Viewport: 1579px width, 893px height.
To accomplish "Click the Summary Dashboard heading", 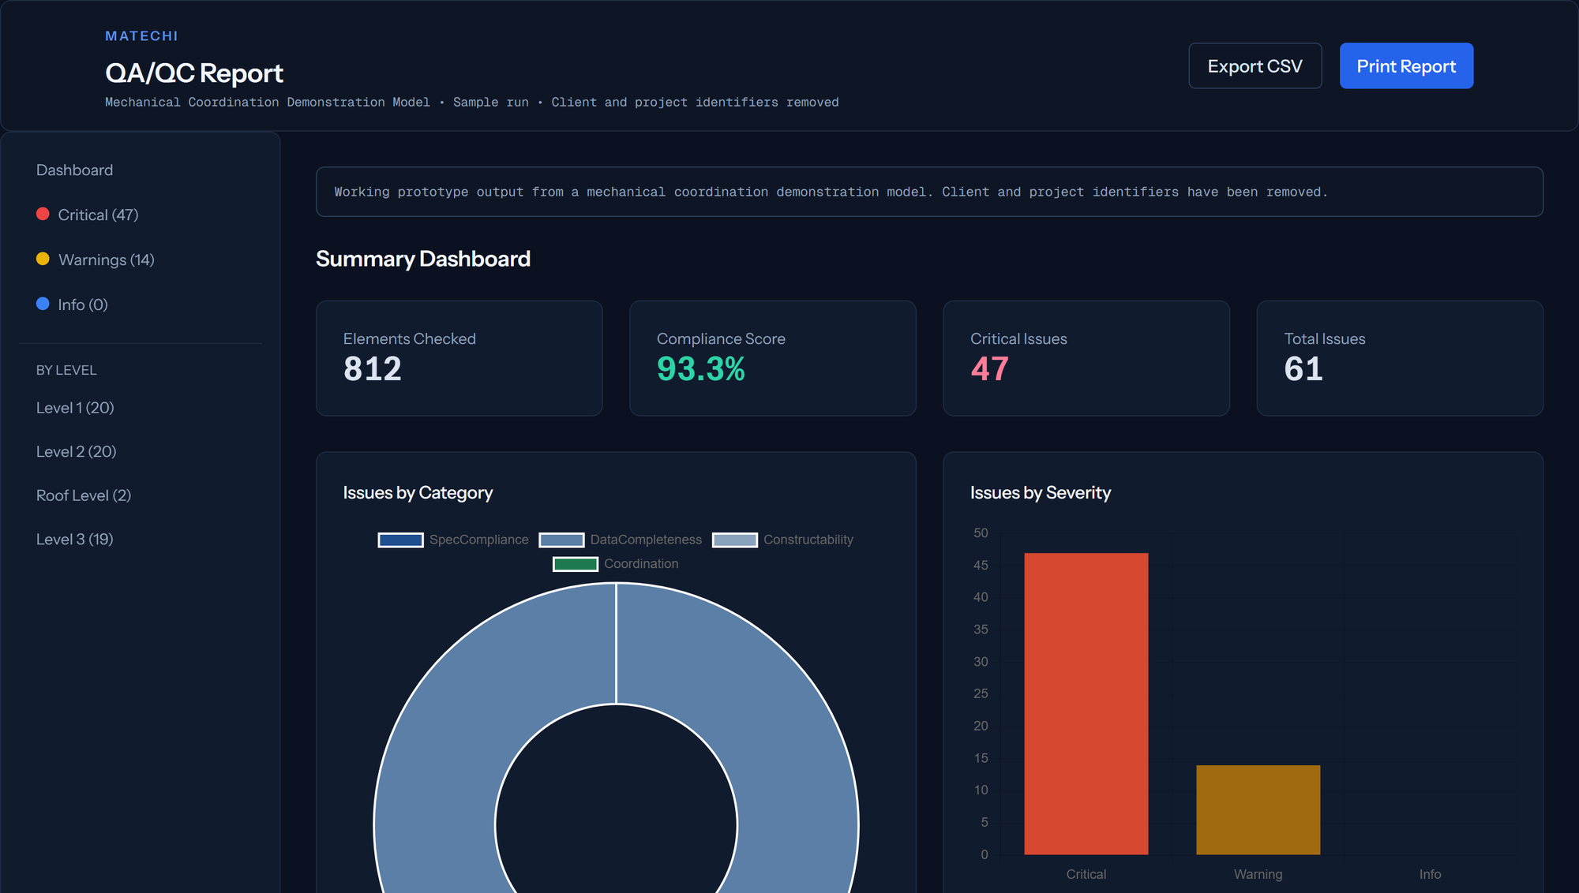I will click(x=423, y=259).
